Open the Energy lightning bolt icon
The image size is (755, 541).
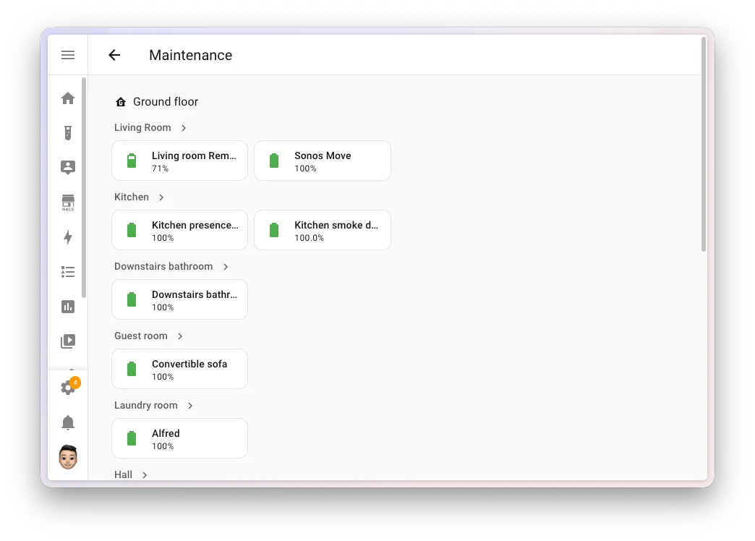click(x=68, y=237)
